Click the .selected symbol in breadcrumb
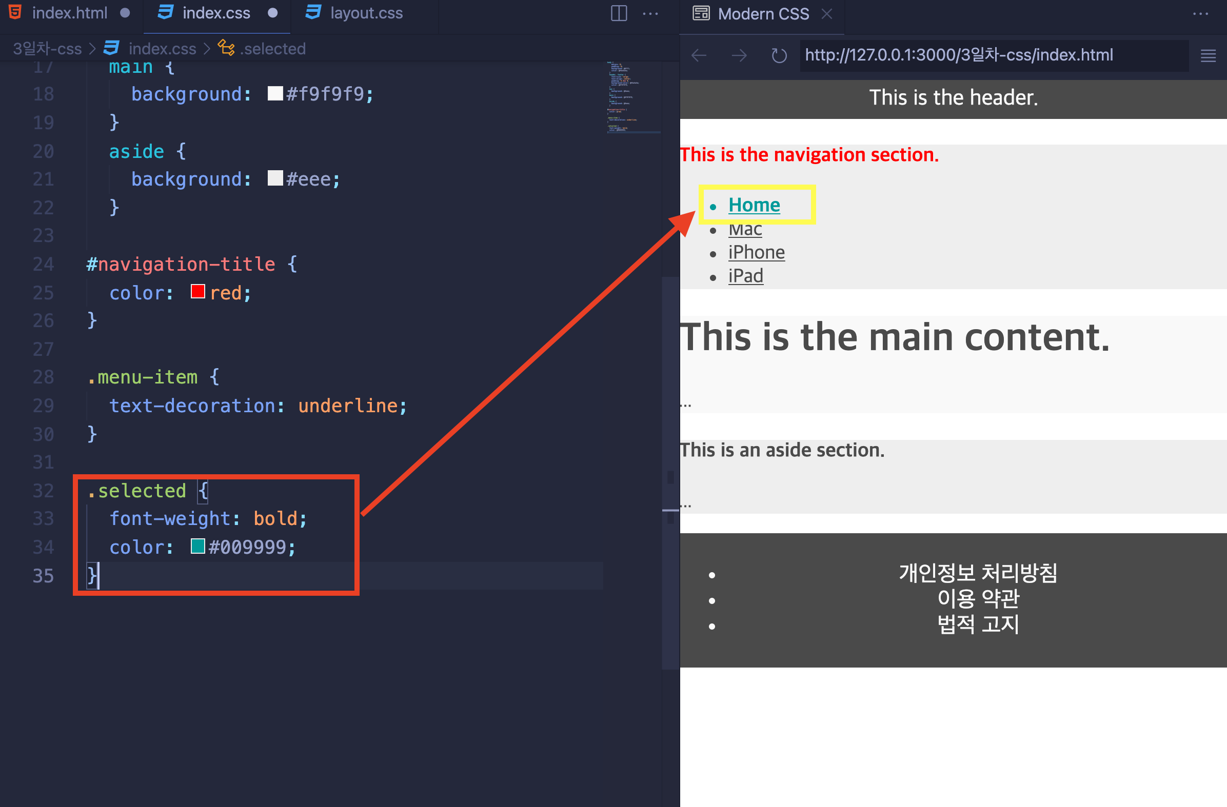This screenshot has width=1227, height=807. 263,48
